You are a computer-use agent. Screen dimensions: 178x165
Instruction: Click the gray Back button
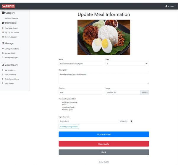(x=104, y=152)
